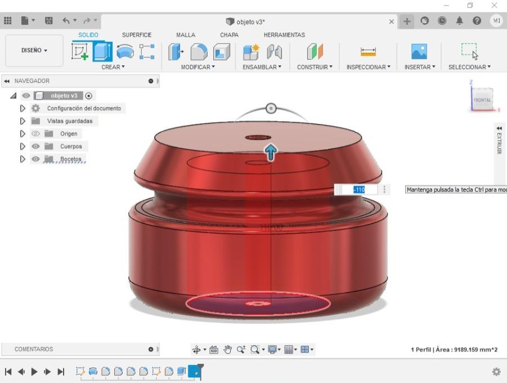Hide the Cuerpos folder
Viewport: 507px width, 383px height.
(35, 146)
